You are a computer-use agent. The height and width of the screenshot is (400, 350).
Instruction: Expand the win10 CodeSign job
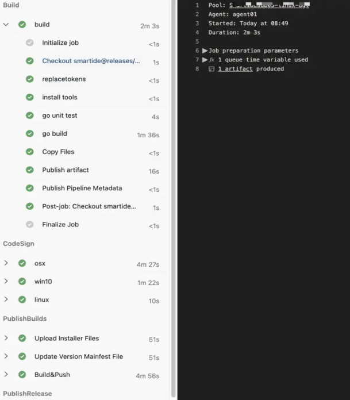point(6,282)
